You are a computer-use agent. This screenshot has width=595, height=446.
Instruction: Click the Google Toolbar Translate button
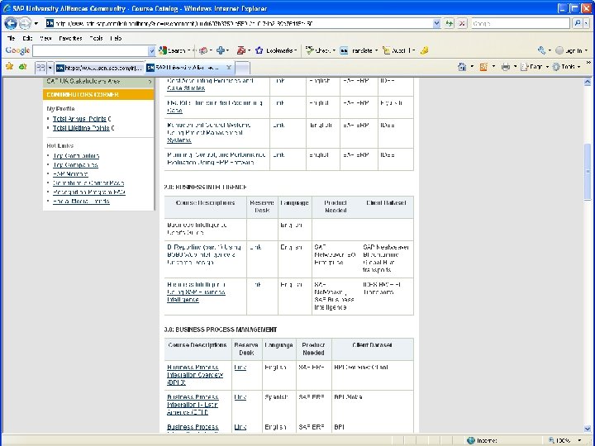[359, 50]
